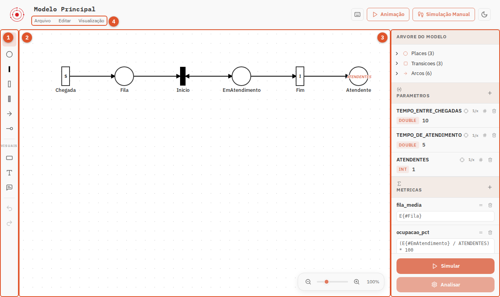Click the equals icon on ocupacao_pct
The image size is (500, 297).
481,233
